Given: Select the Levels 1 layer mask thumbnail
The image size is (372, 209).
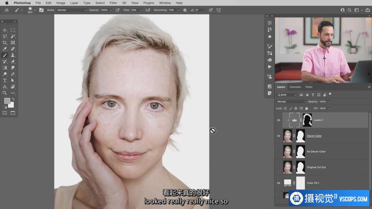Looking at the screenshot, I should click(x=307, y=120).
